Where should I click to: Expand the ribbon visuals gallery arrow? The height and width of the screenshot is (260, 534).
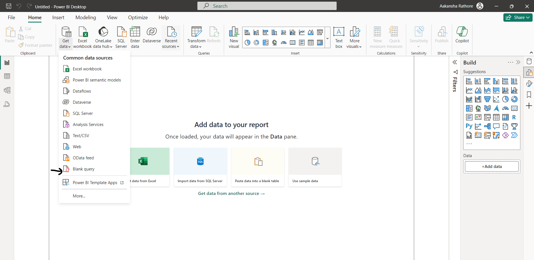(327, 38)
